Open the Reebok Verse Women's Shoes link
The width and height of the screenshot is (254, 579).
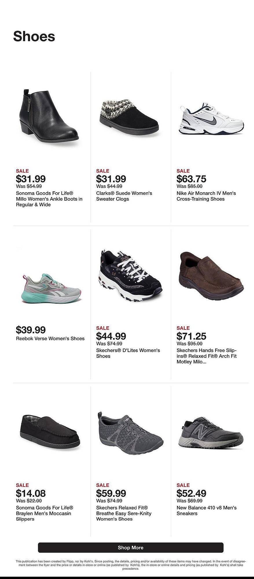(50, 338)
